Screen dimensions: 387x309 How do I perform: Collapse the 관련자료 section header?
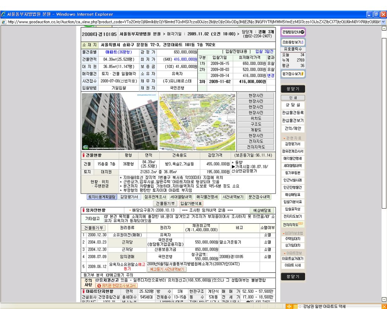pyautogui.click(x=293, y=138)
